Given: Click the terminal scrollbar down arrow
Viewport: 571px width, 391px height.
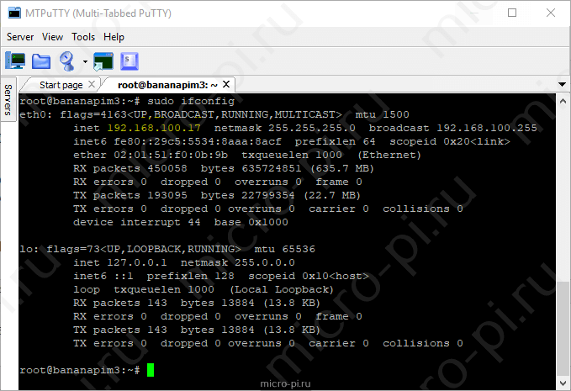Looking at the screenshot, I should click(563, 383).
